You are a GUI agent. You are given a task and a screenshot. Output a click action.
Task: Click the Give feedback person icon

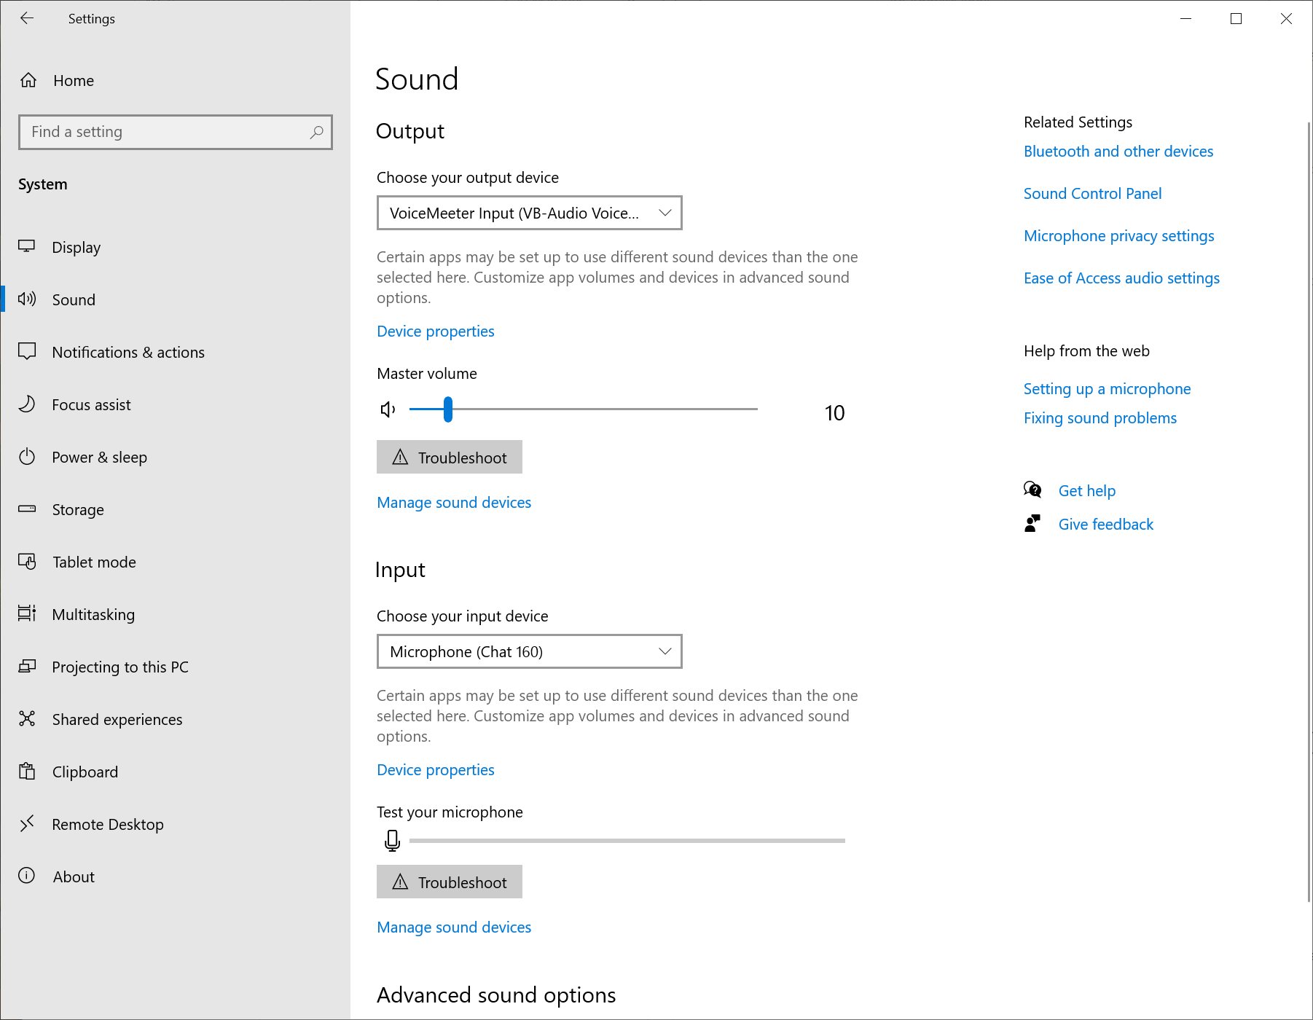[x=1032, y=523]
